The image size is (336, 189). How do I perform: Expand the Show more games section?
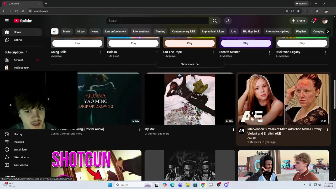point(190,64)
